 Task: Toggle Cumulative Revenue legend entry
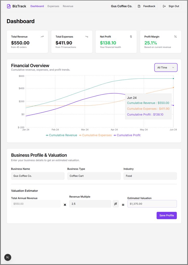coord(61,135)
